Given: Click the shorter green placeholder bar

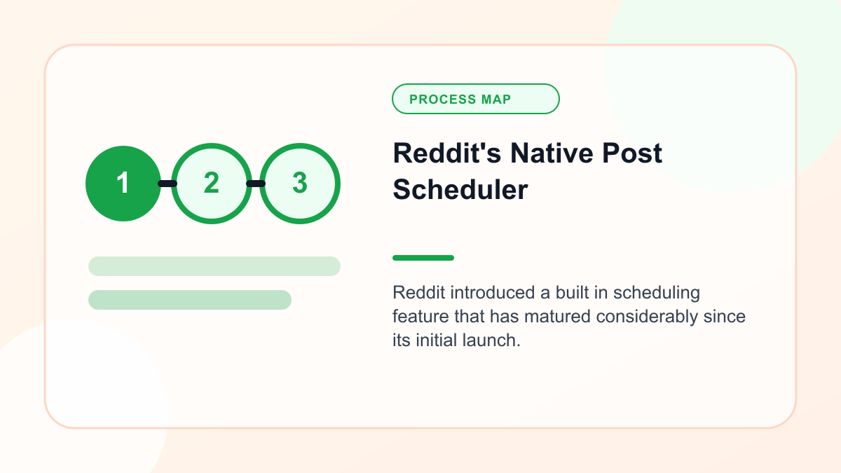Looking at the screenshot, I should [x=190, y=300].
